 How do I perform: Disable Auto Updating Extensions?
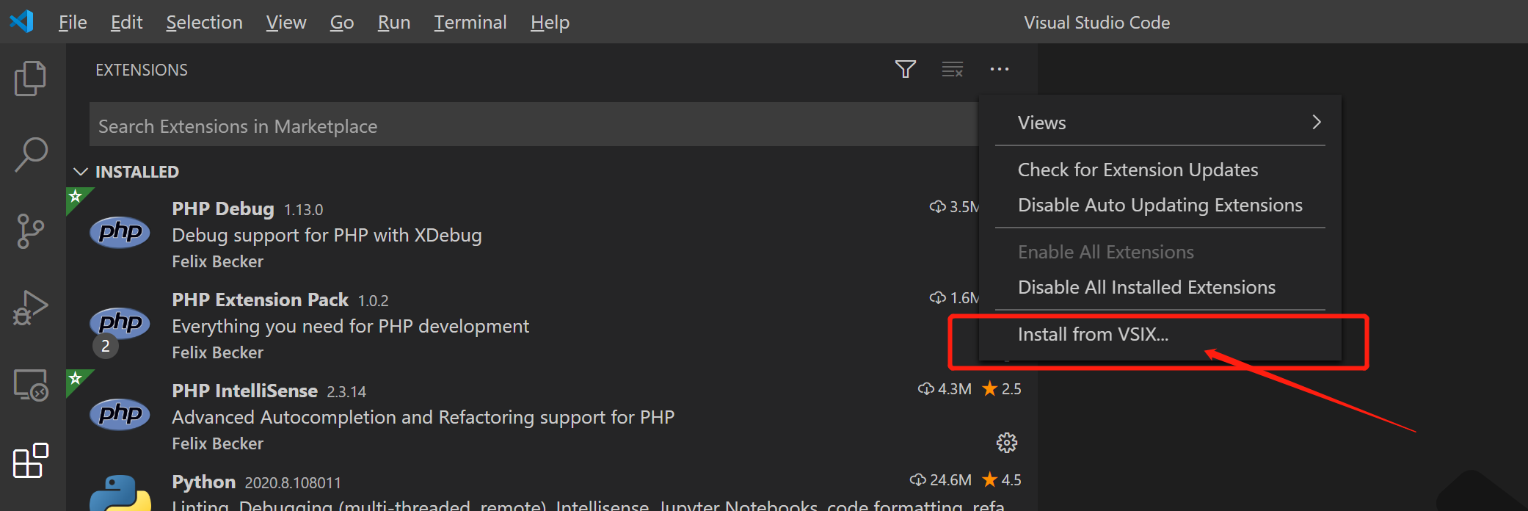pos(1160,206)
